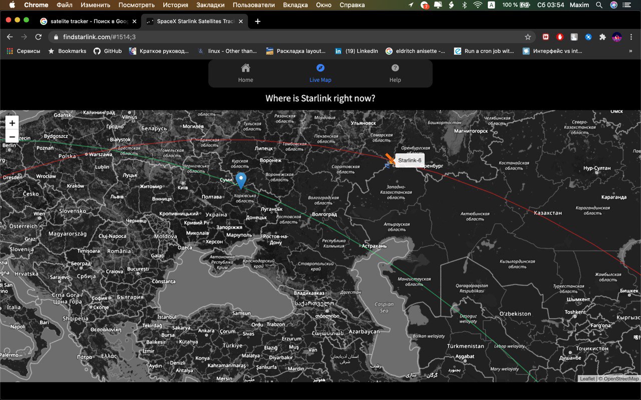Open the grey finger-pointer extension icon
The image size is (641, 400).
tap(574, 37)
